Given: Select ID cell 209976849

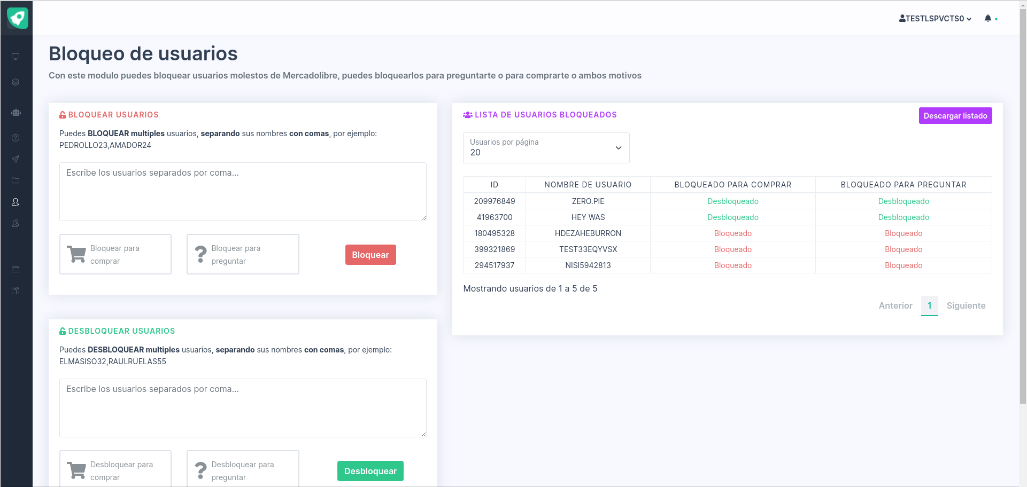Looking at the screenshot, I should [x=495, y=201].
